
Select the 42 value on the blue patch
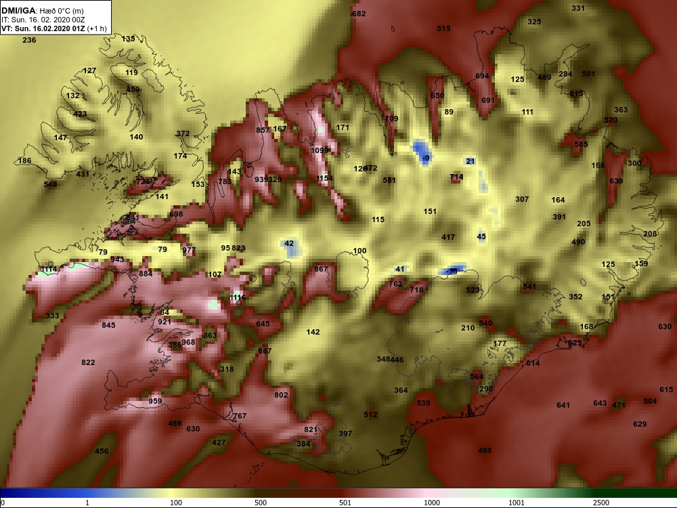coord(289,244)
